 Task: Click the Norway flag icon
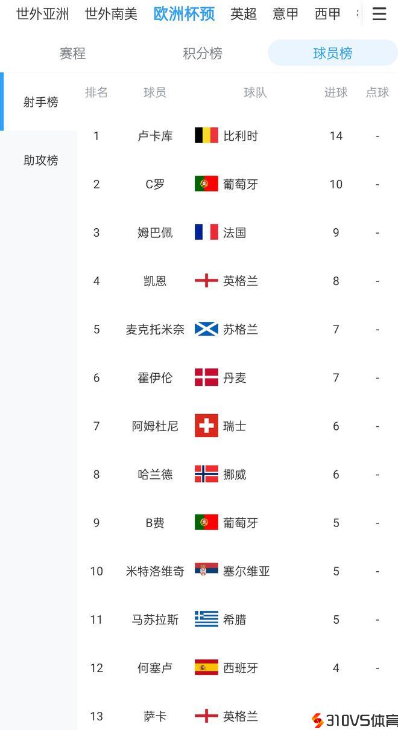pos(206,474)
